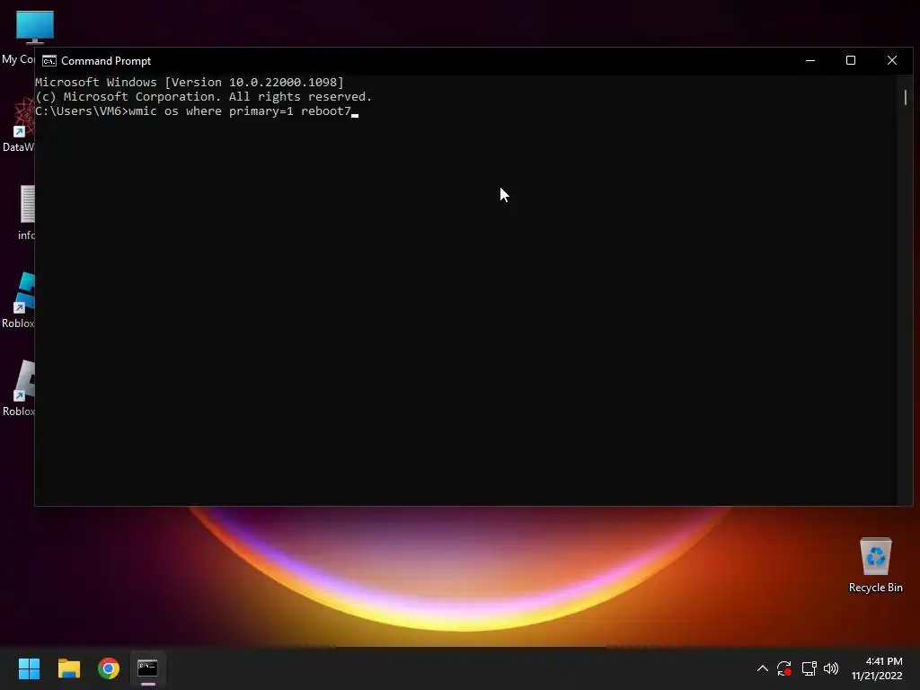The width and height of the screenshot is (920, 690).
Task: Click the 'Command Prompt' window title text
Action: [106, 61]
